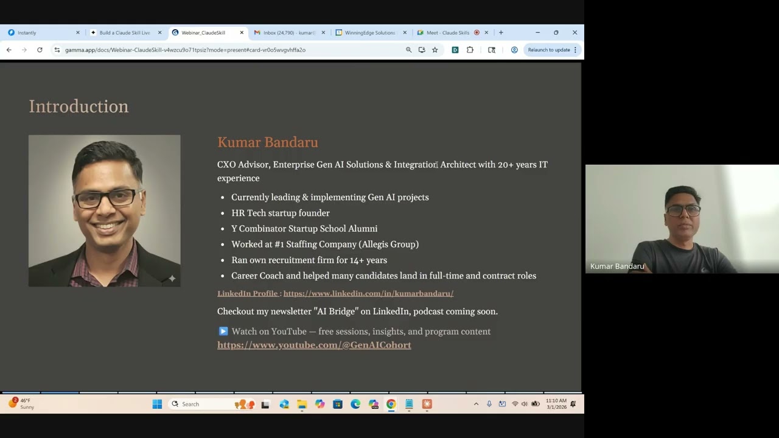This screenshot has height=438, width=779.
Task: Open Task View on the taskbar
Action: point(265,404)
